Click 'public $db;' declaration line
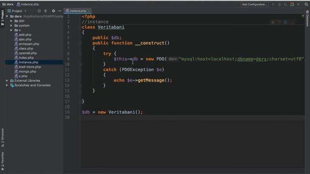Screen dimensions: 310x174 click(107, 38)
